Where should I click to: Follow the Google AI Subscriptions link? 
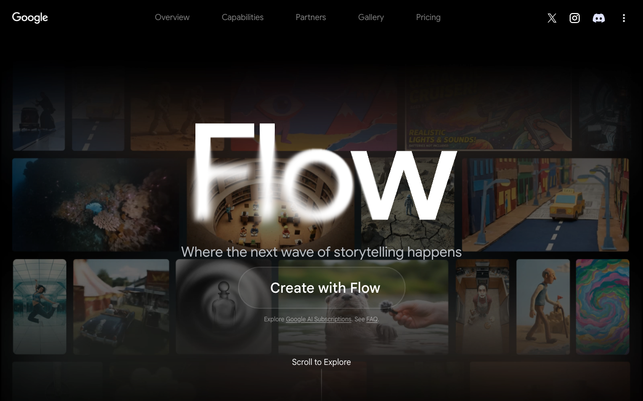pyautogui.click(x=318, y=319)
